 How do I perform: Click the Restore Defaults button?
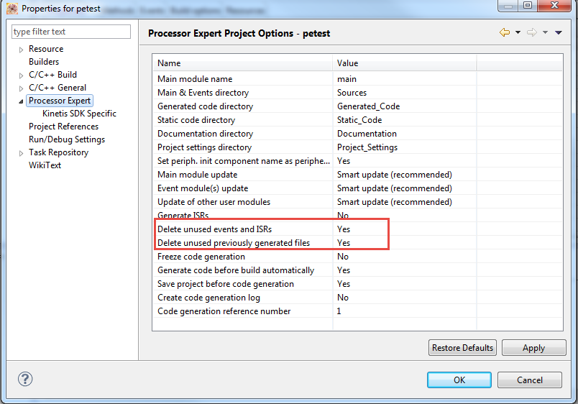pyautogui.click(x=462, y=348)
